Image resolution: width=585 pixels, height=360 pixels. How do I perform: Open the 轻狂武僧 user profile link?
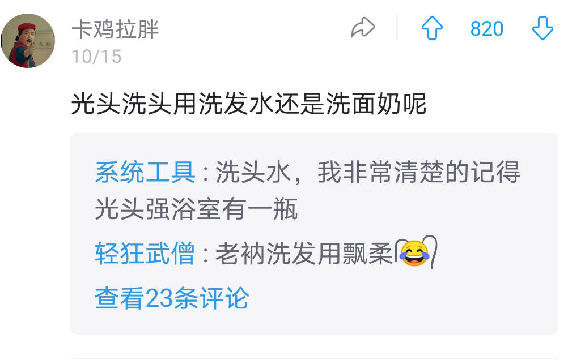click(x=145, y=254)
